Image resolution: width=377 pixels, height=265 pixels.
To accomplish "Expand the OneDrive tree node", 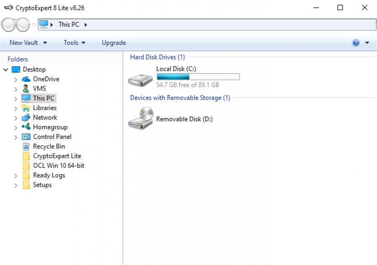I will pyautogui.click(x=16, y=79).
